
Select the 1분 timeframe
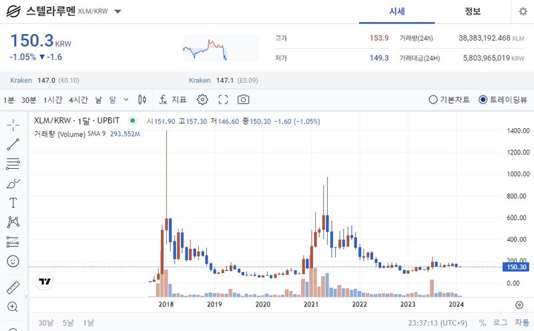(9, 100)
